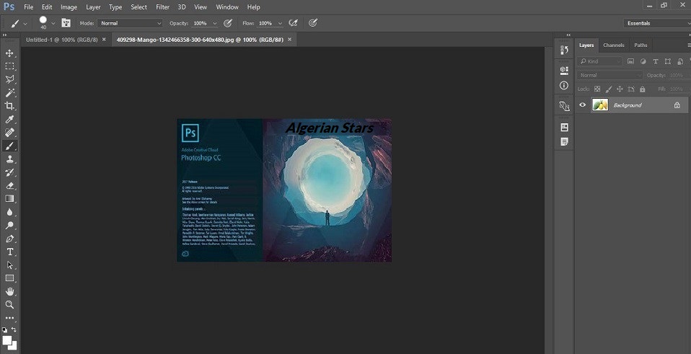The image size is (691, 354).
Task: Toggle lock position
Action: coord(620,89)
